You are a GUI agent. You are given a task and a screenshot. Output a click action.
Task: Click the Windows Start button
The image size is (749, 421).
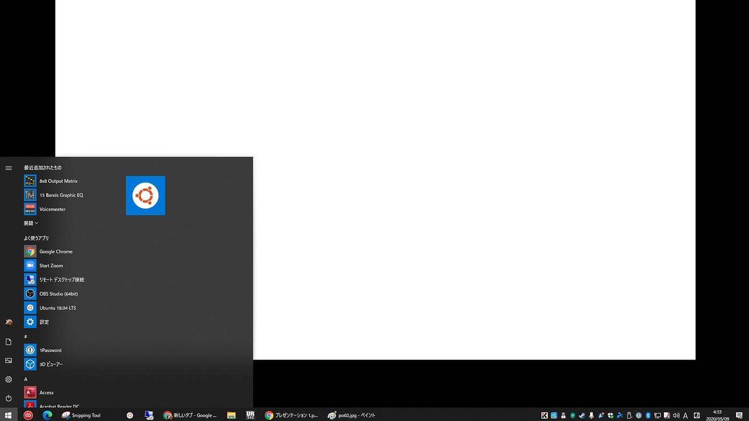tap(9, 415)
